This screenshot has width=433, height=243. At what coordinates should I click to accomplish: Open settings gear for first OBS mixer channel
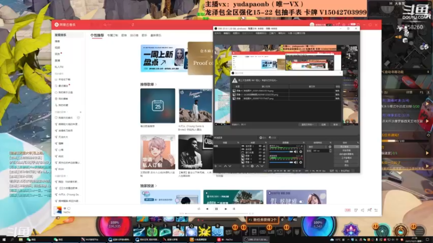point(301,152)
